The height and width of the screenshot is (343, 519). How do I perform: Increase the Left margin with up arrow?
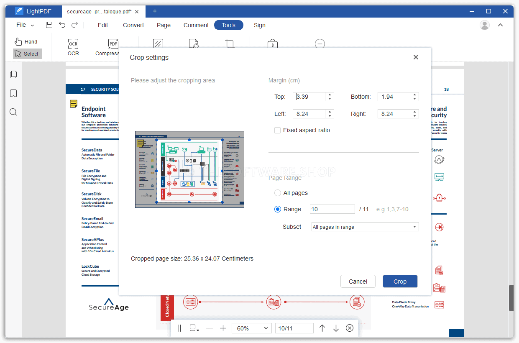(330, 112)
